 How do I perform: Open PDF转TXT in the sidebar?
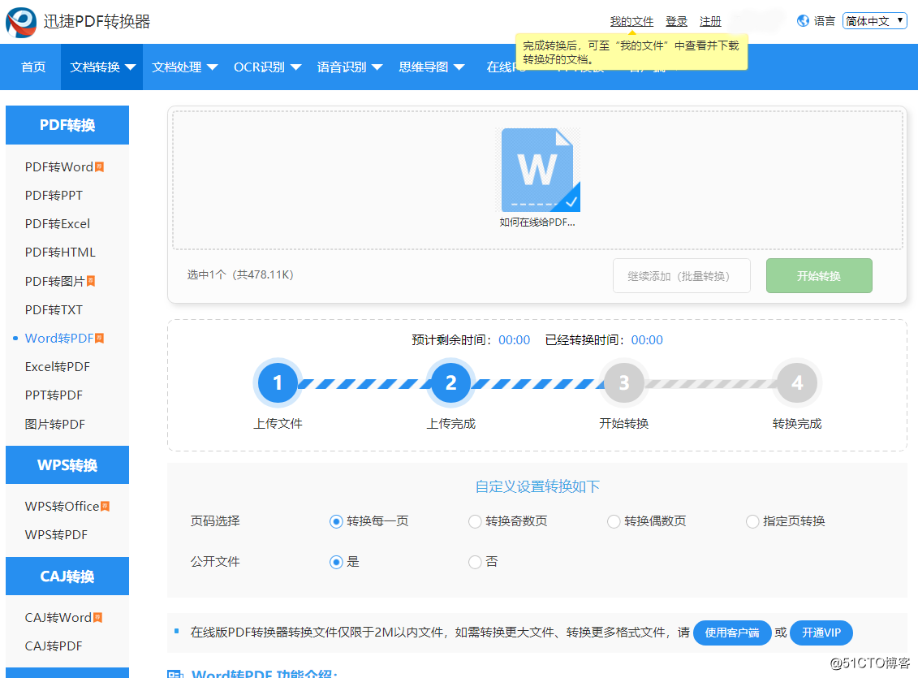point(54,309)
